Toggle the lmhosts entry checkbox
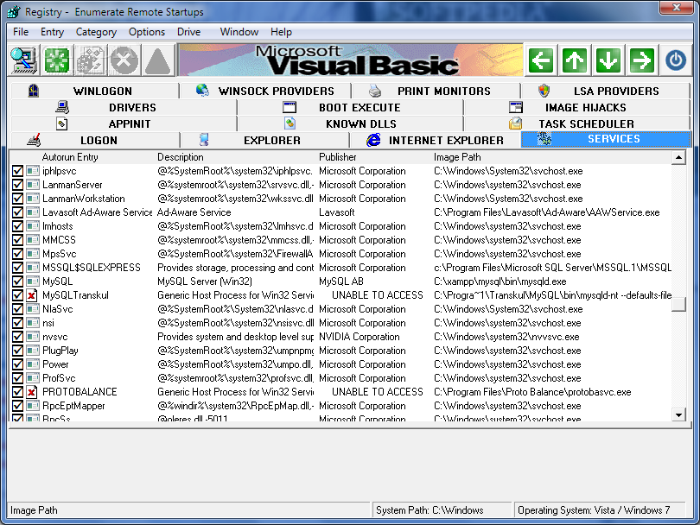The height and width of the screenshot is (525, 700). (17, 226)
